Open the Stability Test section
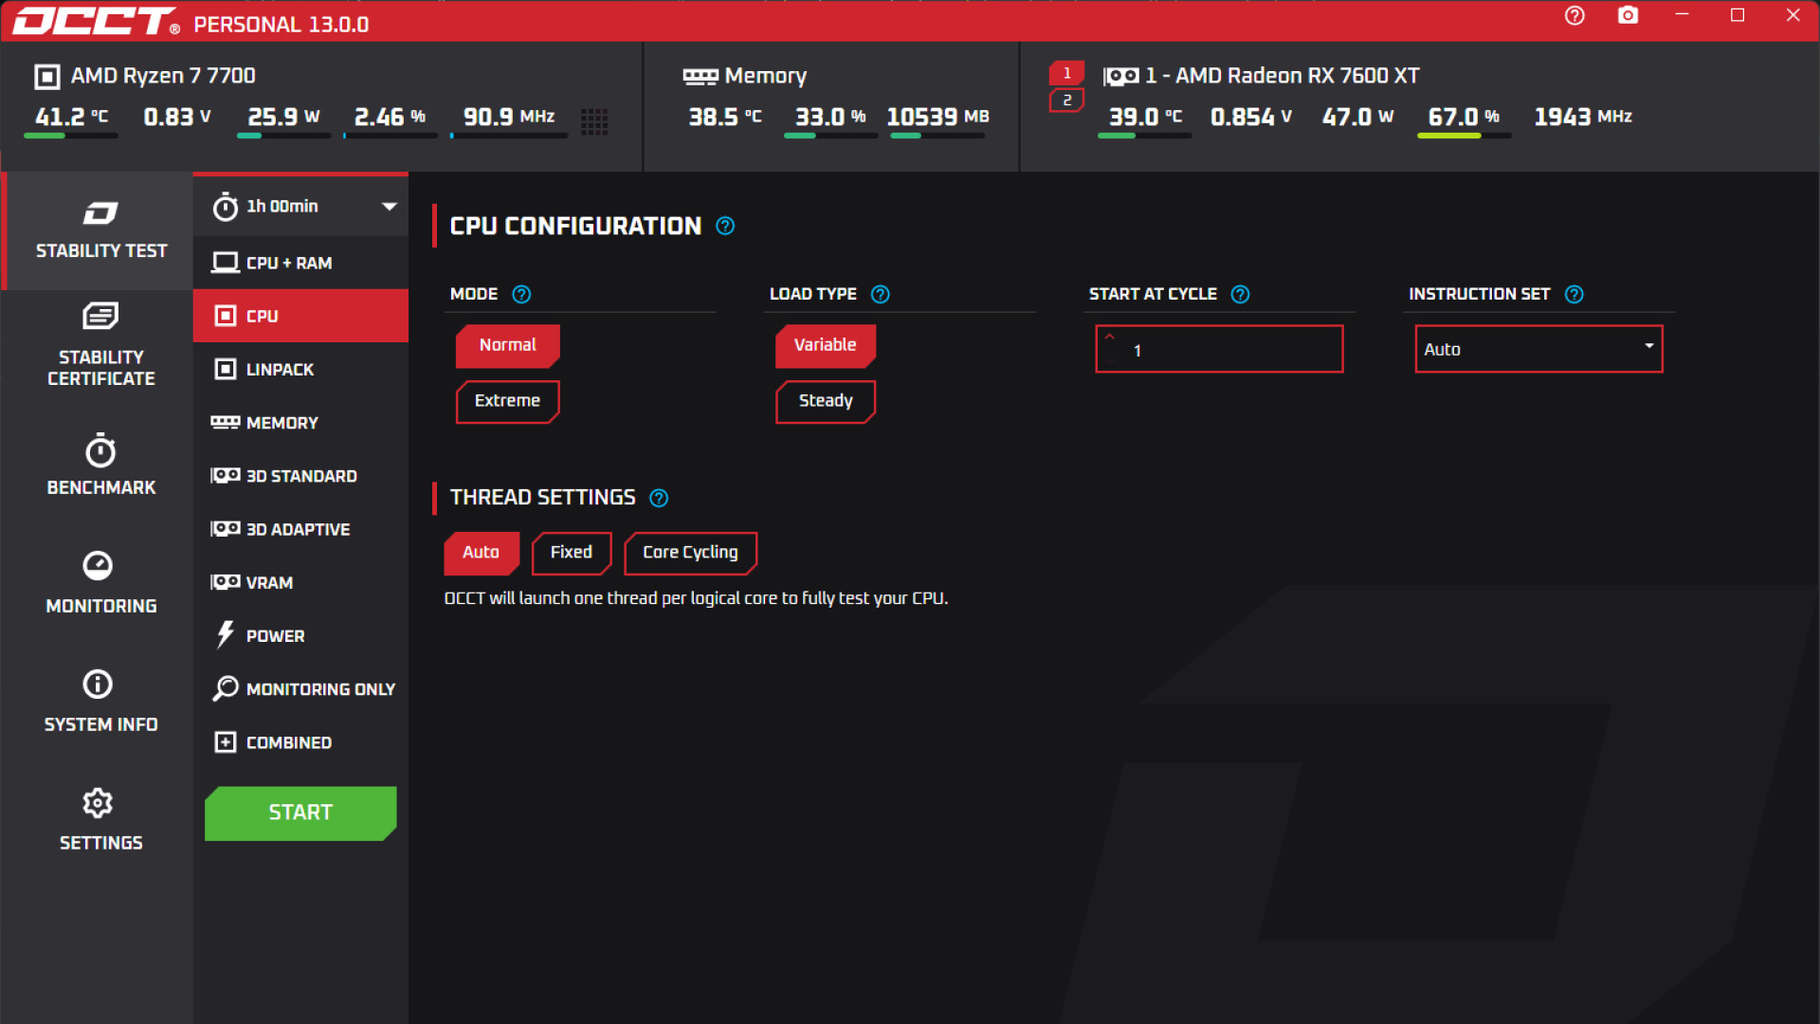The image size is (1820, 1024). (x=100, y=230)
